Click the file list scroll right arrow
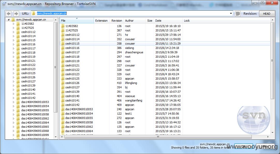 (x=268, y=137)
